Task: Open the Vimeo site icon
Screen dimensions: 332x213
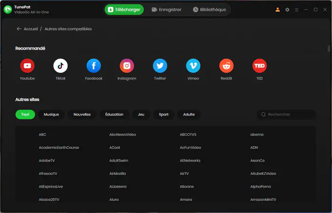Action: pos(193,66)
